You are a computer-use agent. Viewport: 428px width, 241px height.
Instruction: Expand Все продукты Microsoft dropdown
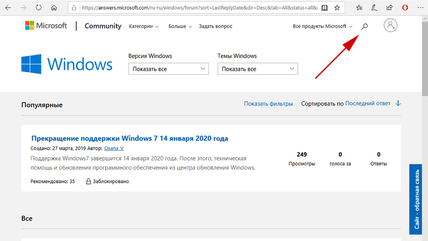coord(322,26)
